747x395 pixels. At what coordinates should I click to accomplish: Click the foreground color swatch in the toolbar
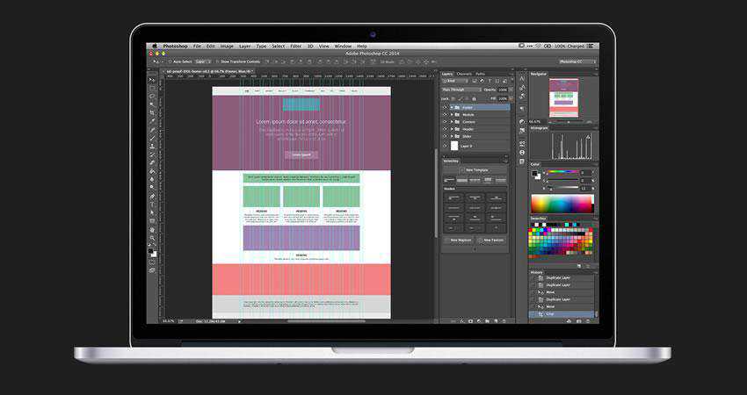pos(151,251)
